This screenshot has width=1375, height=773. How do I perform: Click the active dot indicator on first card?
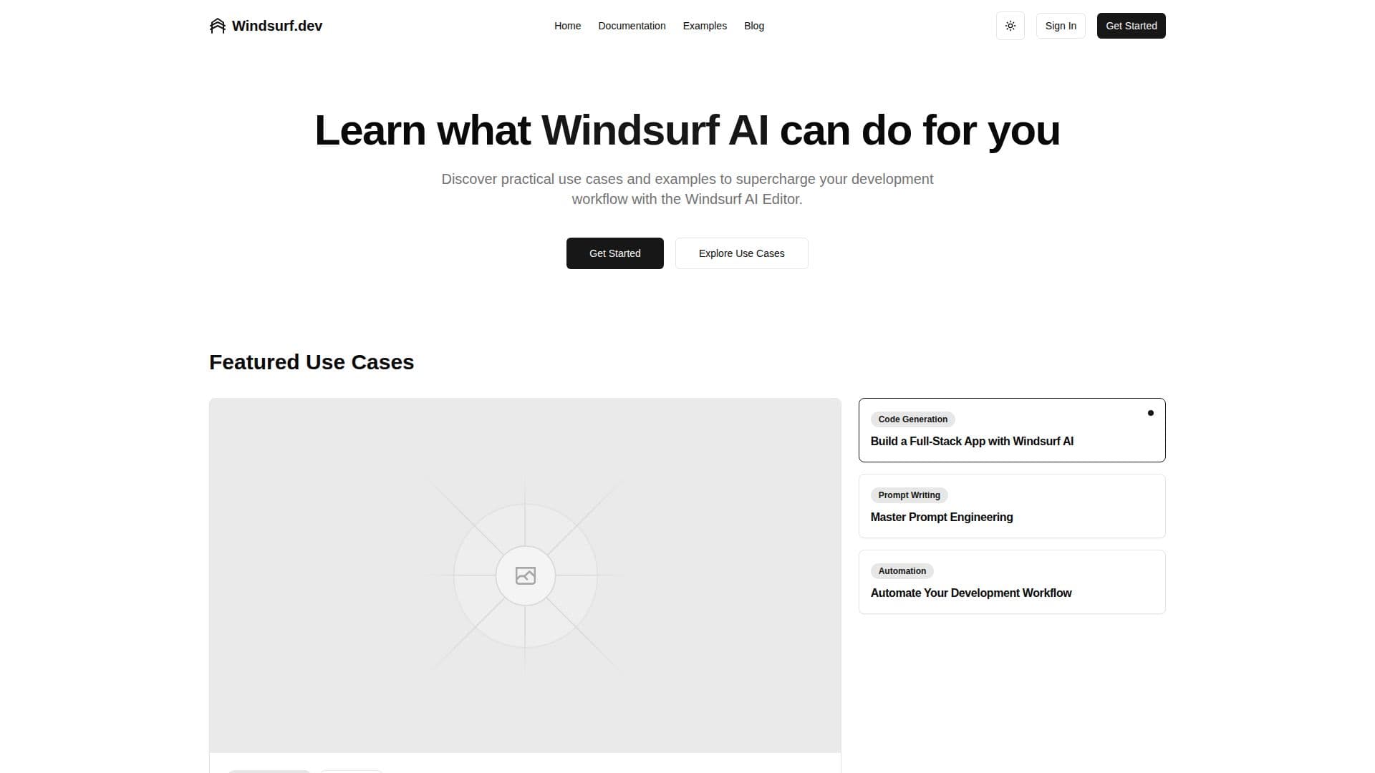[x=1151, y=413]
